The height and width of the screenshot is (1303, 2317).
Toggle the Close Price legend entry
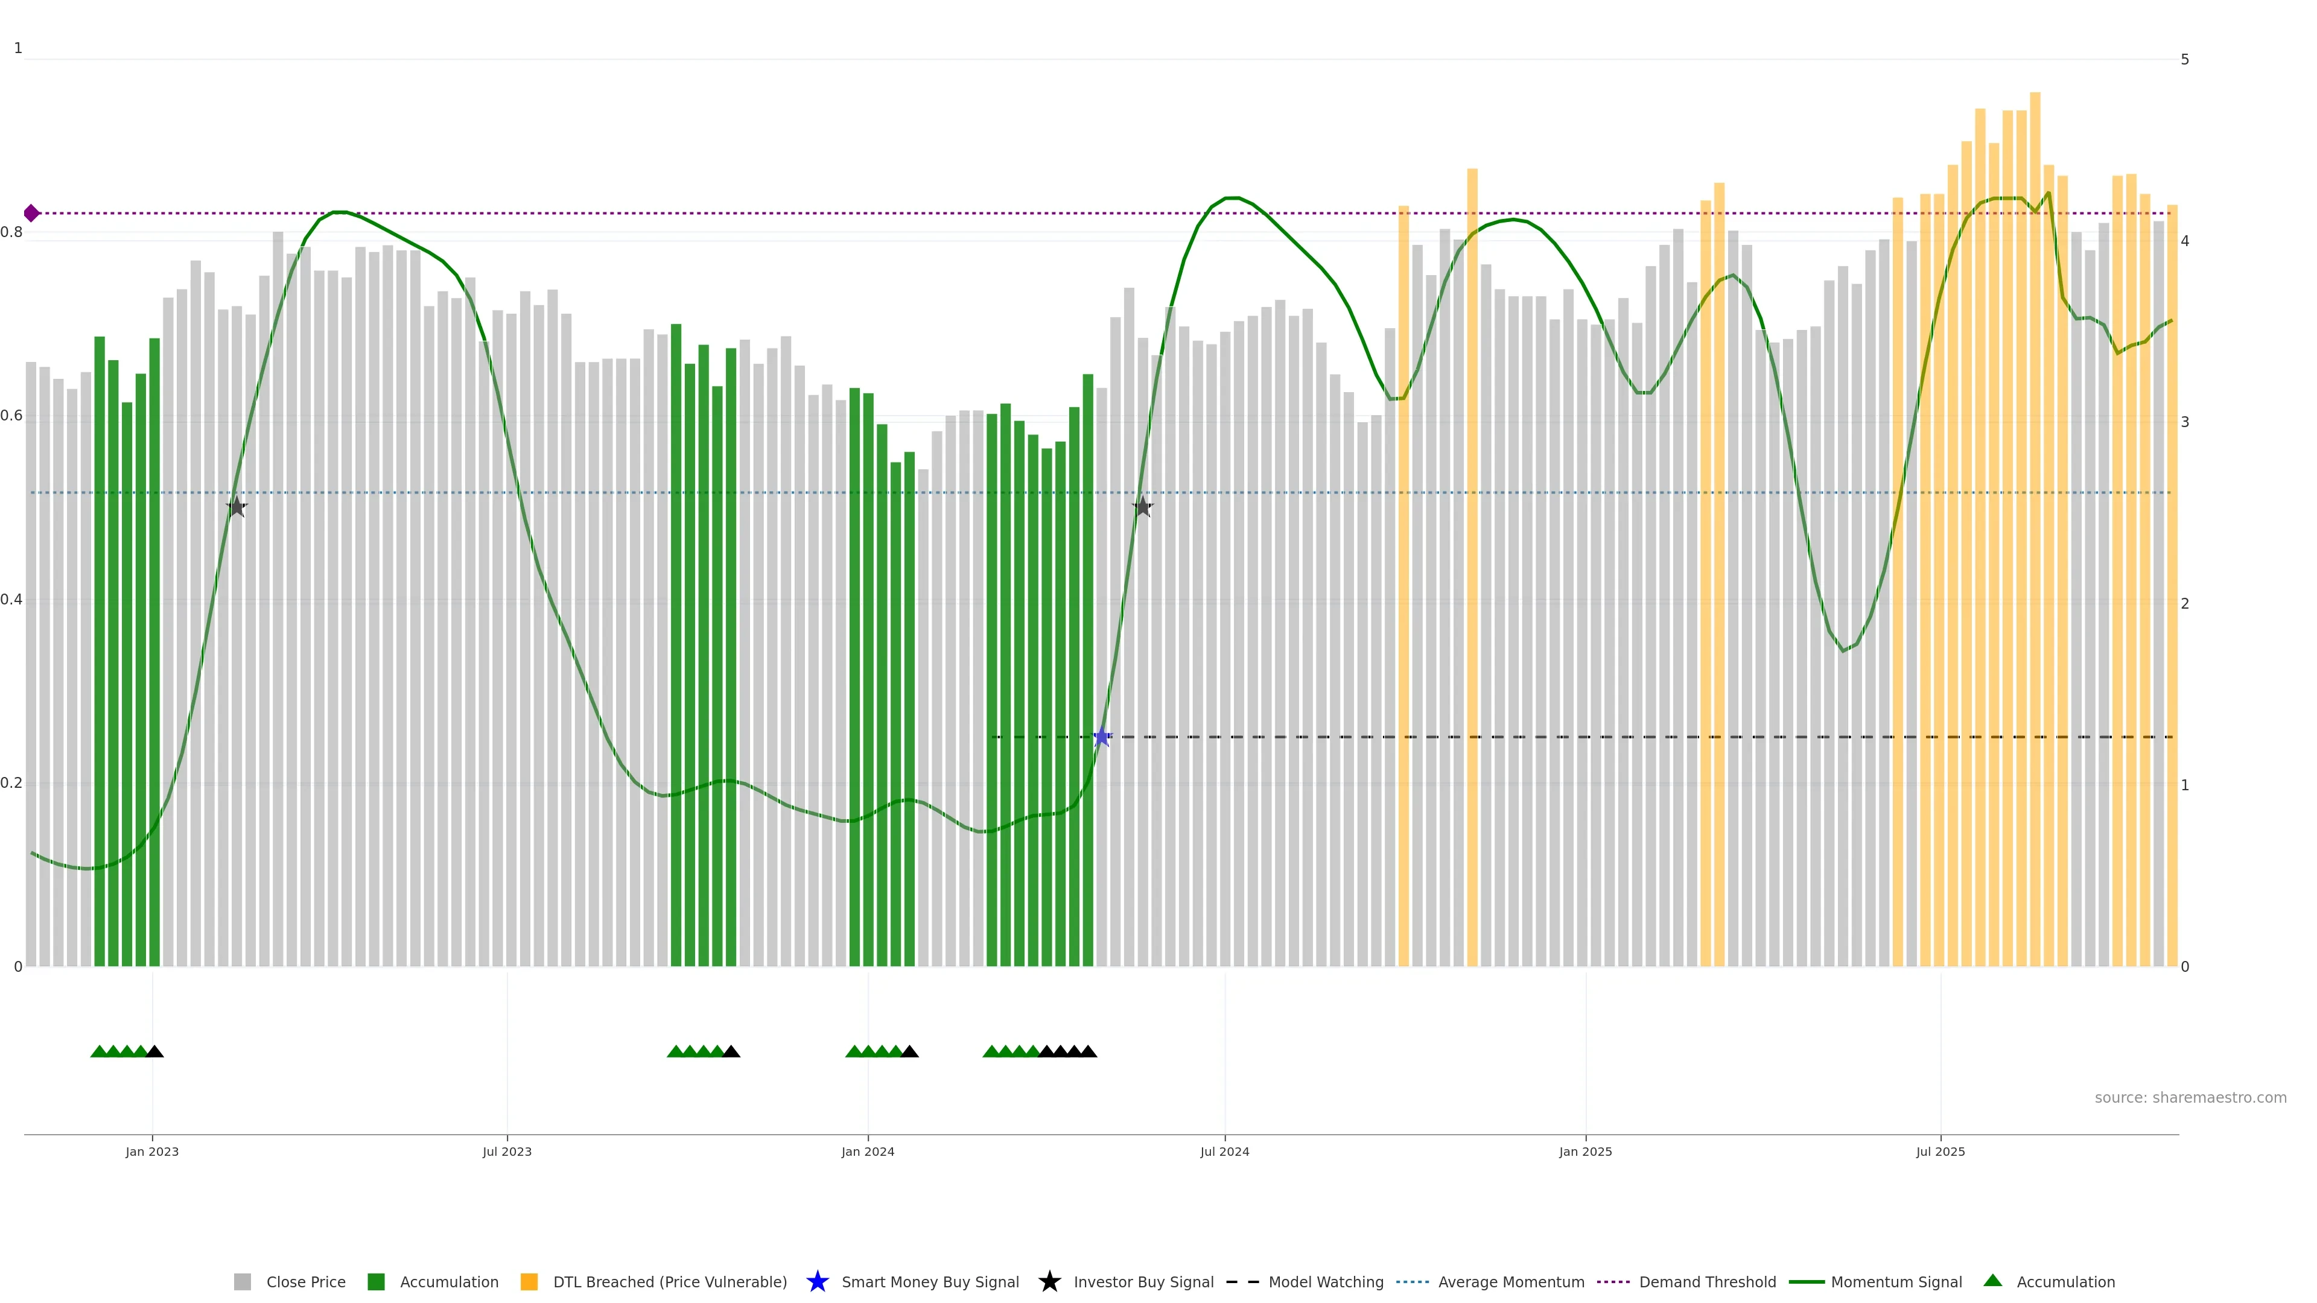coord(305,1281)
